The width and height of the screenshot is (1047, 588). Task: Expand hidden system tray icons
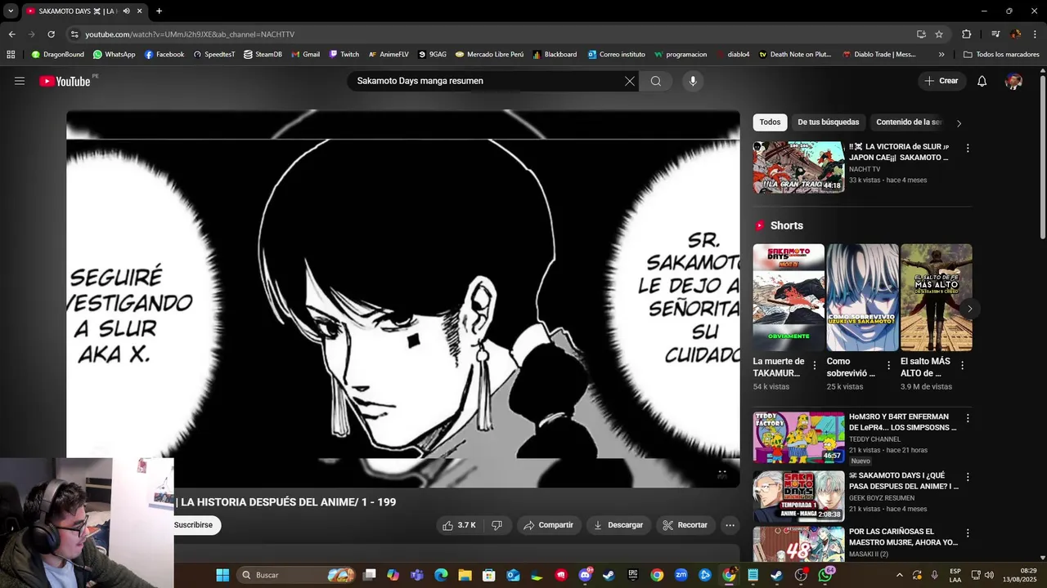click(x=900, y=575)
